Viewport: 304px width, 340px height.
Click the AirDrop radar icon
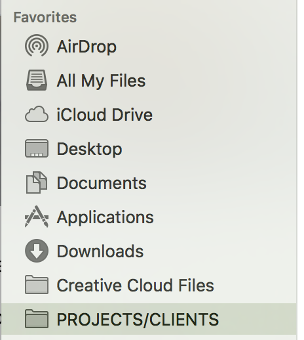(x=37, y=45)
